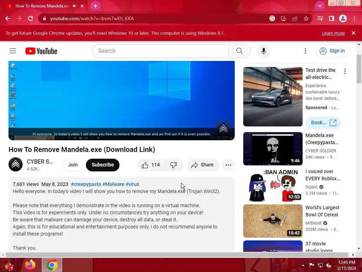Open the World's Largest Bowl Of Cereal thumbnail

[273, 221]
